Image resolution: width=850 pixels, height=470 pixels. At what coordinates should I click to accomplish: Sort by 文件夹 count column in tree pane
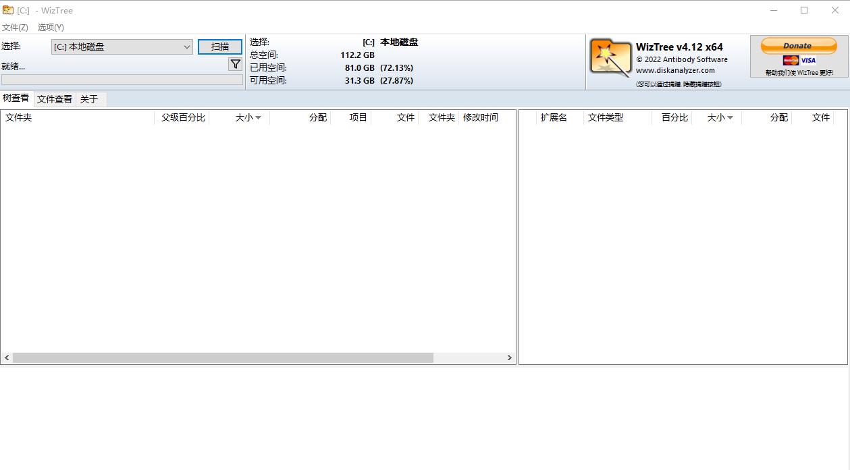coord(439,117)
